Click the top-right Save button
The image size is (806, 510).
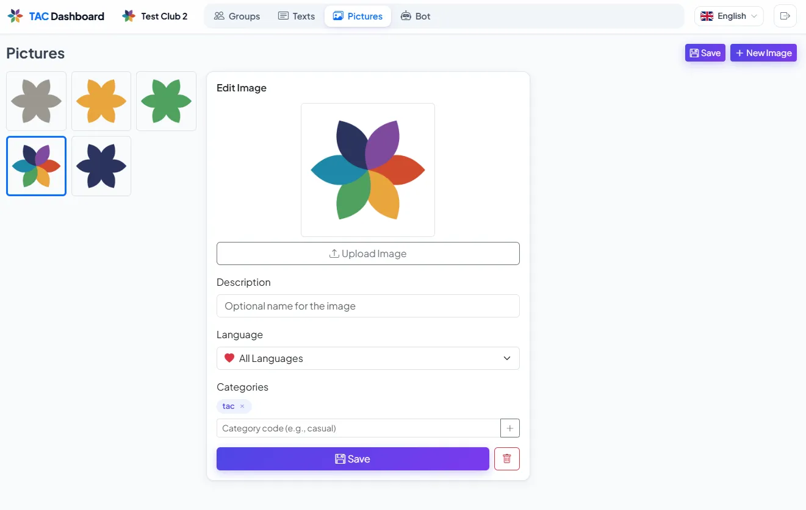coord(705,53)
